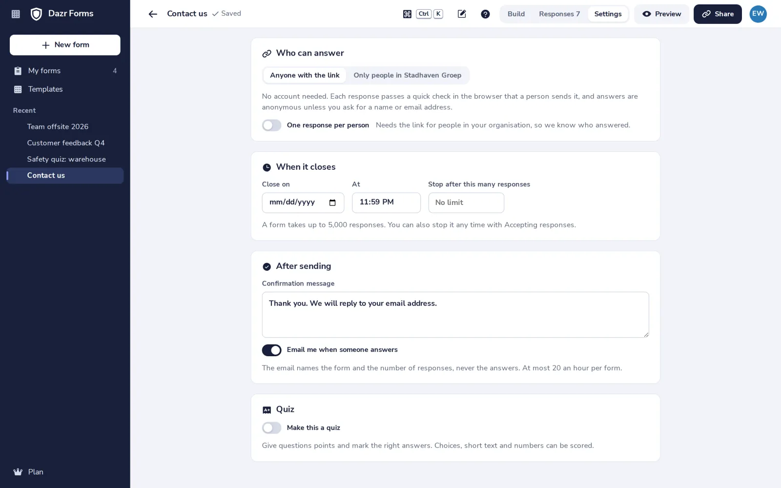Select the Settings tab

tap(608, 14)
